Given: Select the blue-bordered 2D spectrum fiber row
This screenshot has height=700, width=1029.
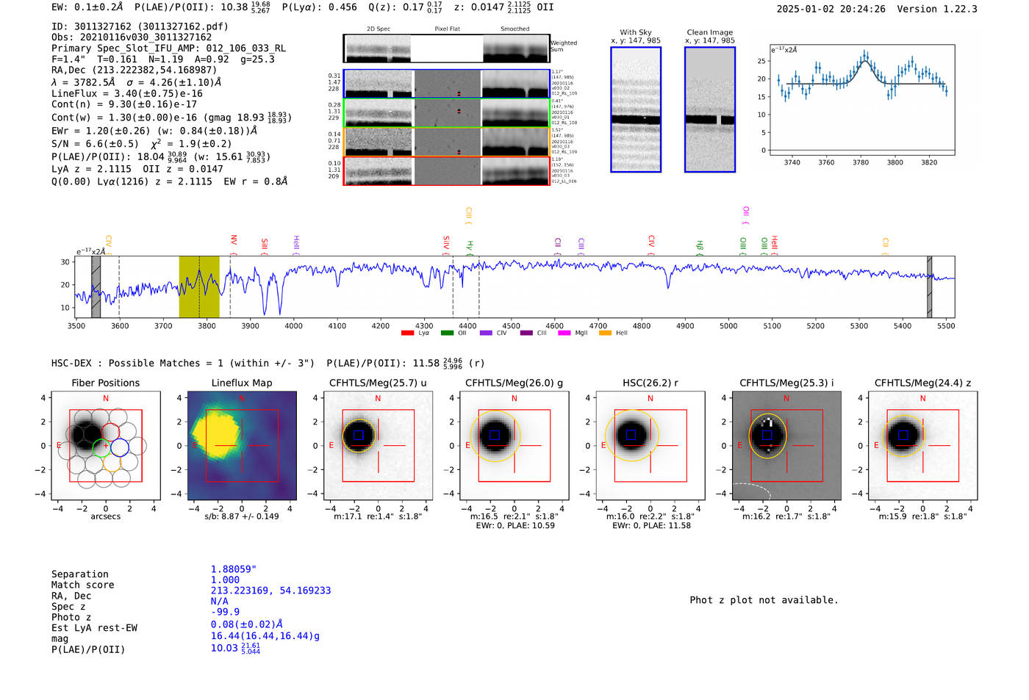Looking at the screenshot, I should [x=446, y=84].
